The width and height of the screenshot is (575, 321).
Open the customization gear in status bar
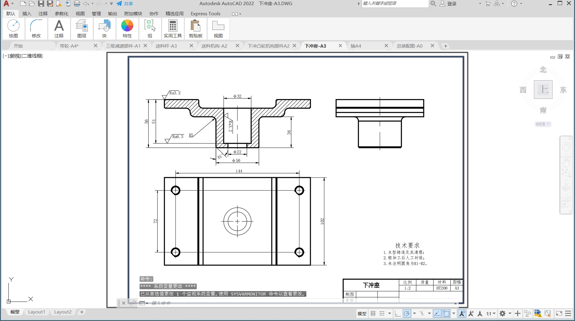click(x=503, y=314)
